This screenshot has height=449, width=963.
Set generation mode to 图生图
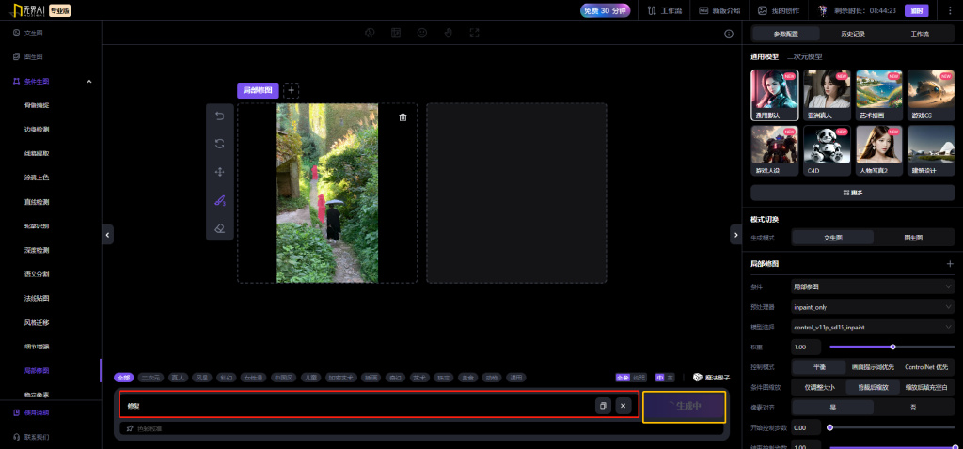[914, 238]
